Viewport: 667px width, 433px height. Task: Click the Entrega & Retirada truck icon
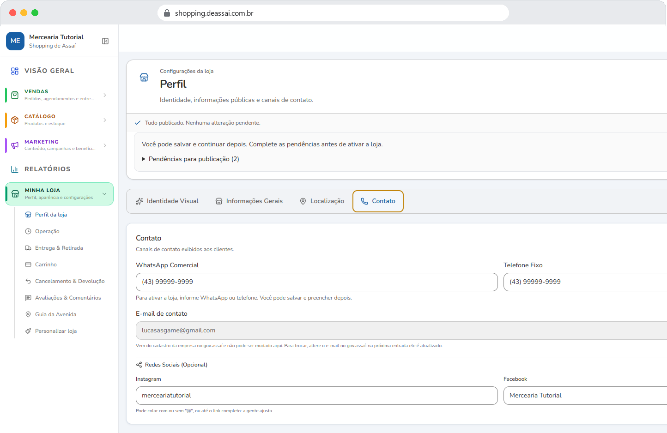28,248
